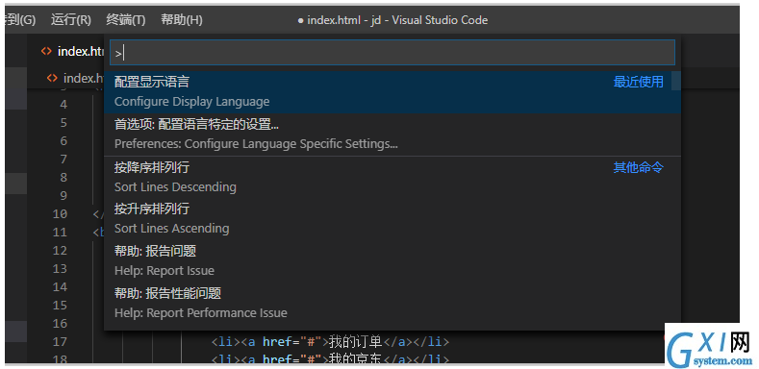
Task: Open the 终端(T) menu
Action: click(125, 20)
